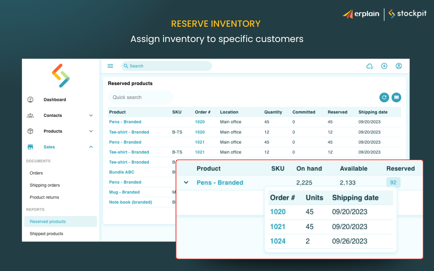Image resolution: width=434 pixels, height=271 pixels.
Task: Expand the Products menu chevron
Action: point(91,131)
